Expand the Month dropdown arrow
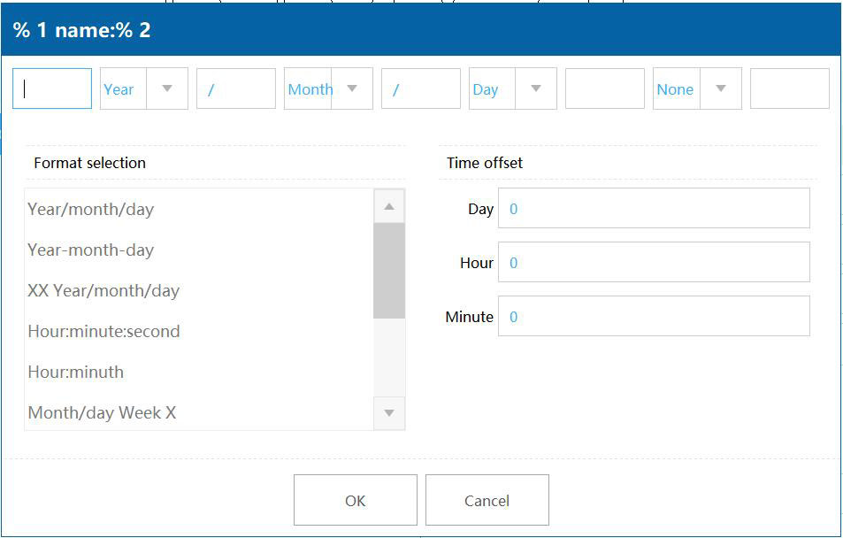The image size is (843, 538). point(352,88)
